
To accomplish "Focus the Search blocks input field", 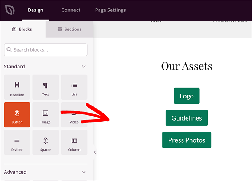I will [46, 50].
